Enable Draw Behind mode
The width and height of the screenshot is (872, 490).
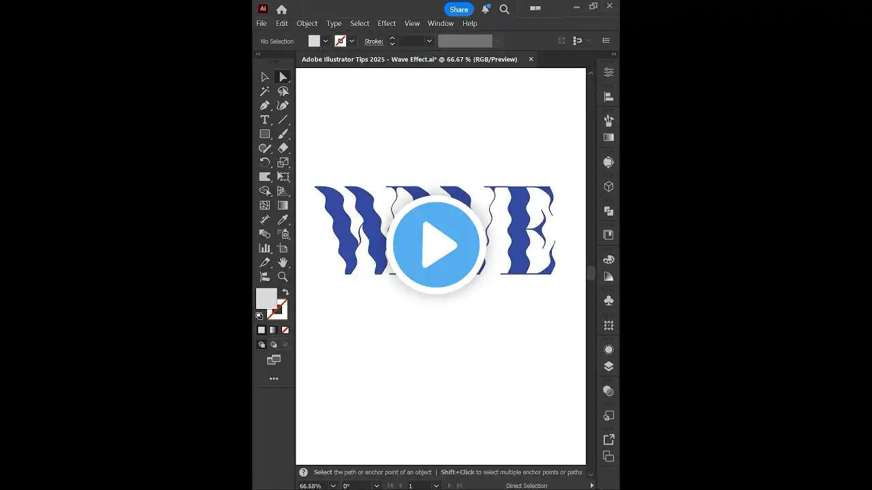[x=273, y=344]
